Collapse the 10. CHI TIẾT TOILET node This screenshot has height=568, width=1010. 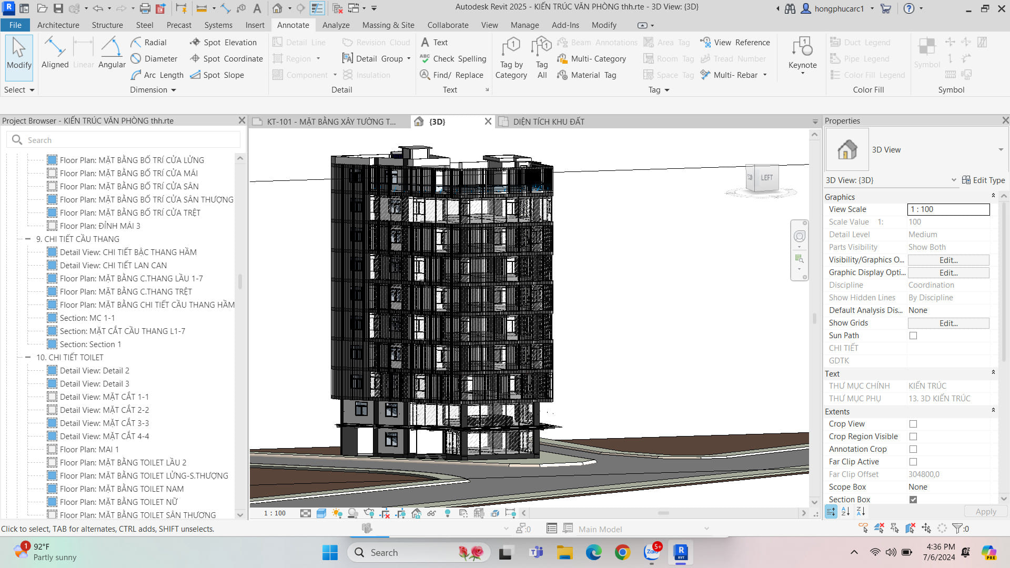coord(28,357)
